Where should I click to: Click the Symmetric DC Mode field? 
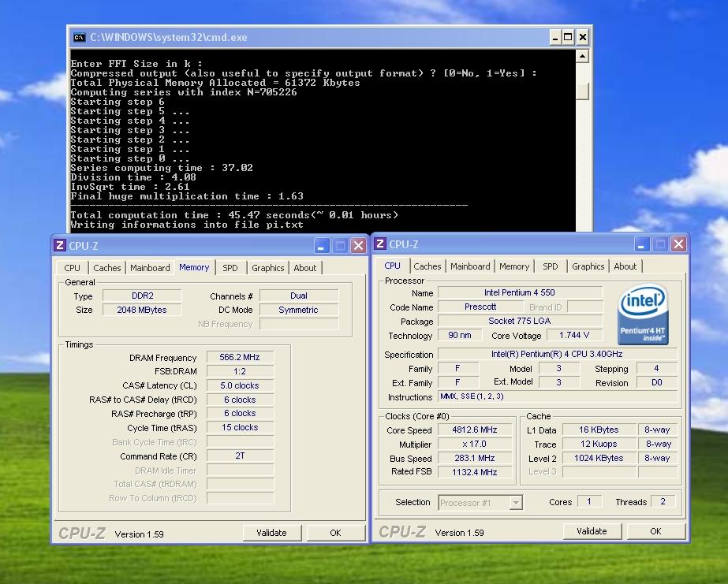[x=299, y=310]
